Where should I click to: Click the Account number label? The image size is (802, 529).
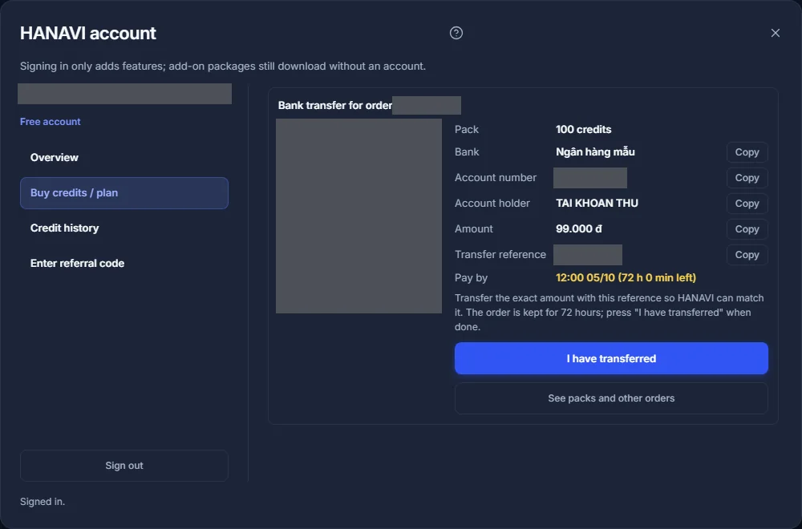tap(495, 178)
